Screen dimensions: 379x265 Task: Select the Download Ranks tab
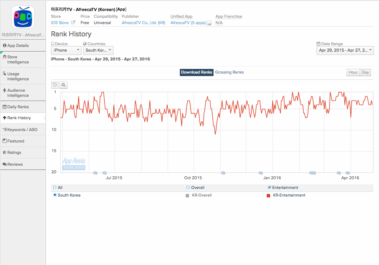[x=197, y=72]
